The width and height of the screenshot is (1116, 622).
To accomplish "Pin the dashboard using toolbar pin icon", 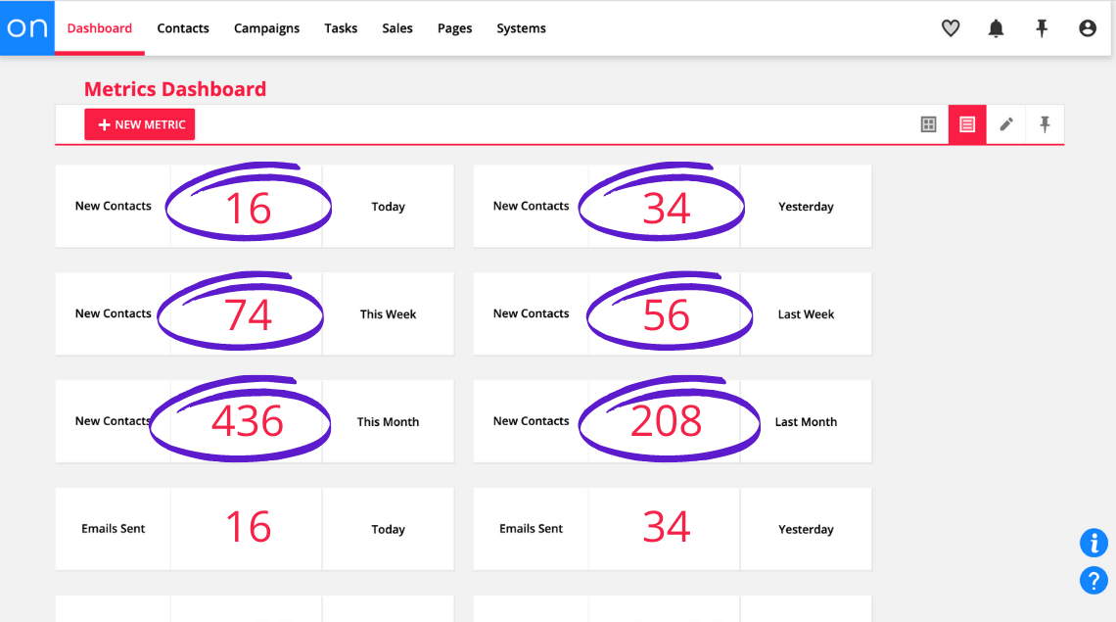I will tap(1045, 124).
